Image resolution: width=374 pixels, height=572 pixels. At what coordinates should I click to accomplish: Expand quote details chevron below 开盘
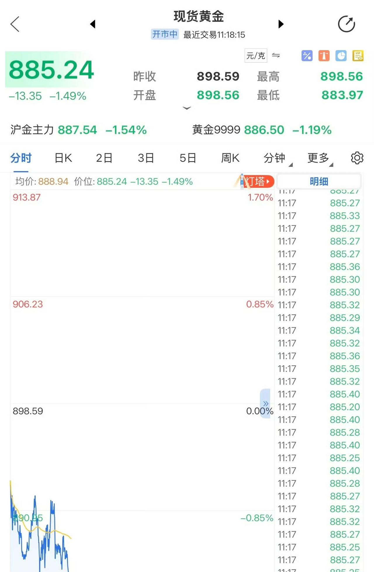187,108
